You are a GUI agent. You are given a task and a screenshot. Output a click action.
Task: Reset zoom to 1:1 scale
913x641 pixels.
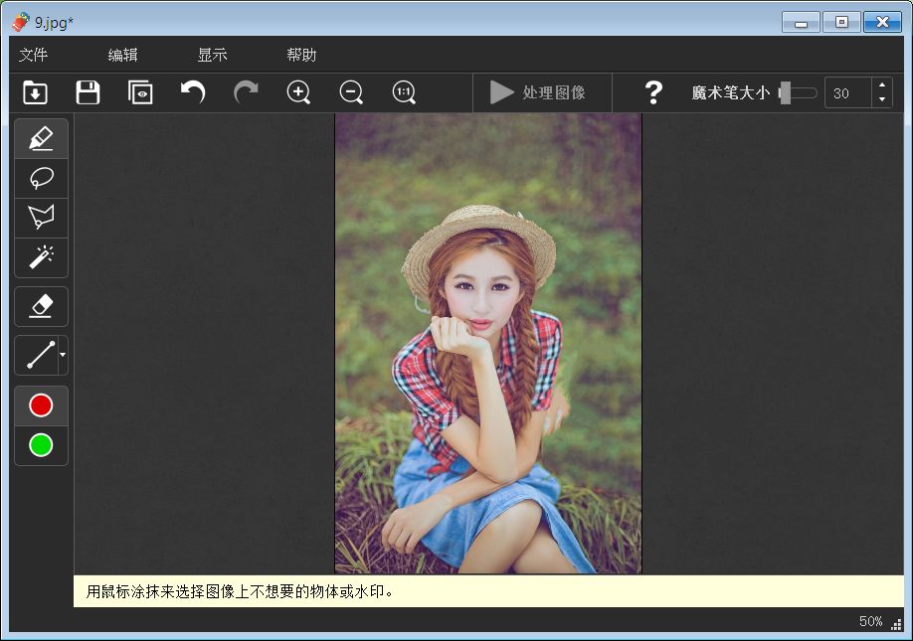point(404,92)
